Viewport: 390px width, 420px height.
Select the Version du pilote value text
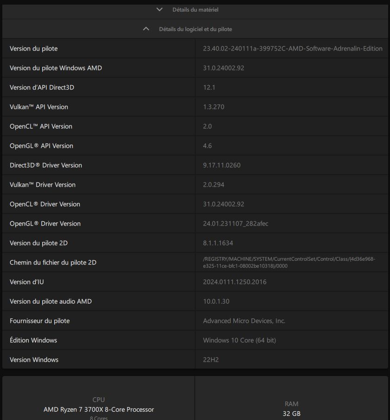tap(293, 49)
